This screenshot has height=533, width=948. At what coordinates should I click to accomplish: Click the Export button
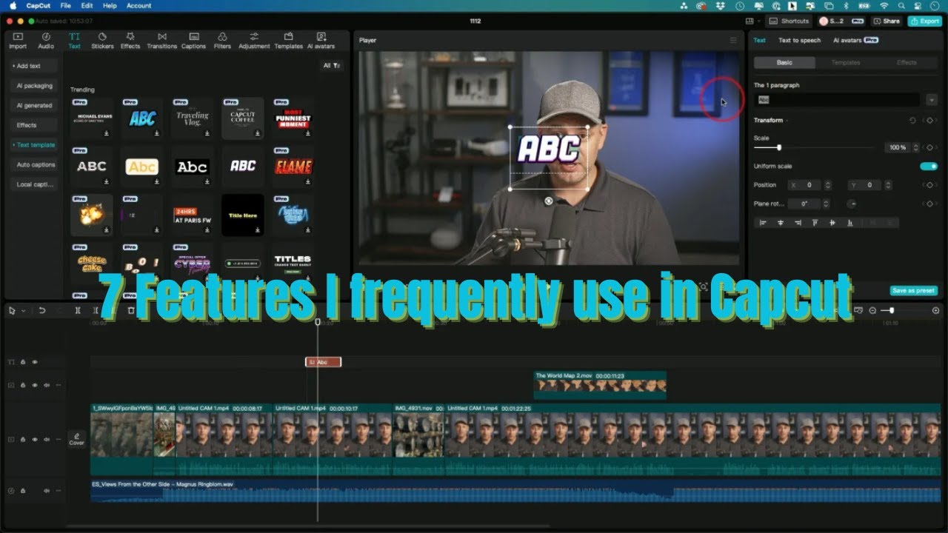click(924, 21)
